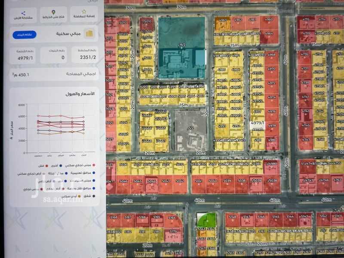Toggle أخرى legend series
This screenshot has width=344, height=258.
tap(56, 166)
